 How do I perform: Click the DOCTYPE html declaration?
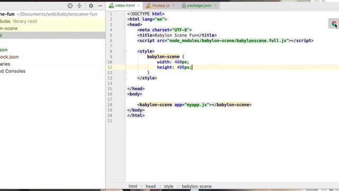[x=146, y=14]
